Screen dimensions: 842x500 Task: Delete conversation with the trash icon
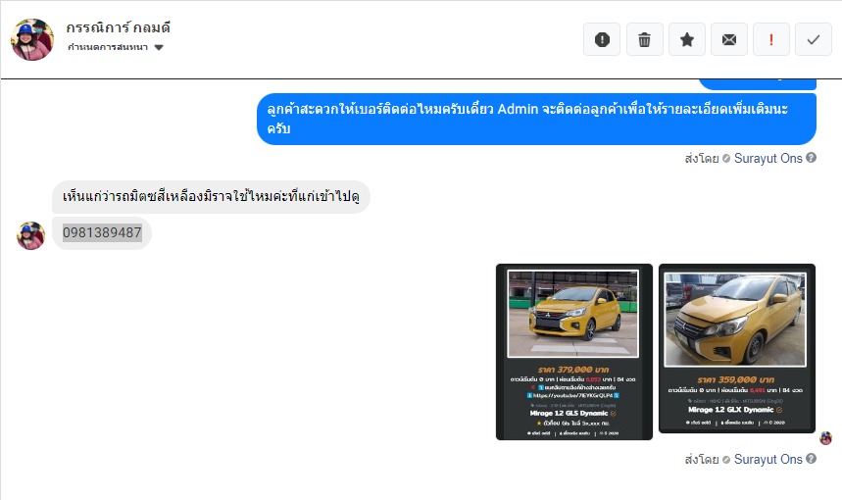(644, 39)
